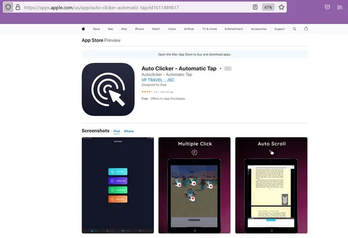Click the Designed for iPad text
This screenshot has width=348, height=238.
click(x=154, y=85)
